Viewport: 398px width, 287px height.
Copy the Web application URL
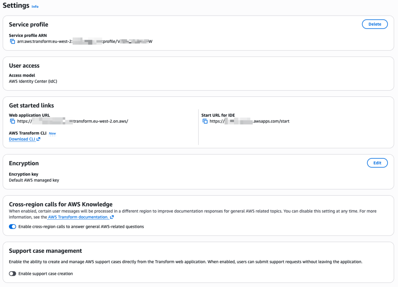click(x=12, y=121)
